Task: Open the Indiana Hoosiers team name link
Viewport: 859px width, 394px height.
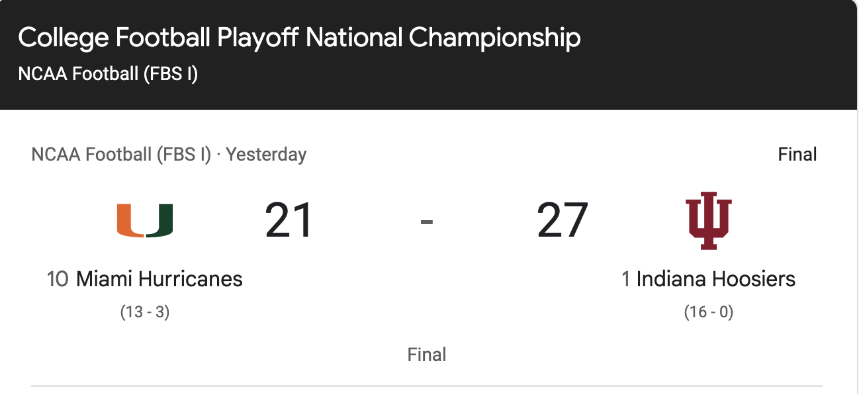Action: point(715,279)
